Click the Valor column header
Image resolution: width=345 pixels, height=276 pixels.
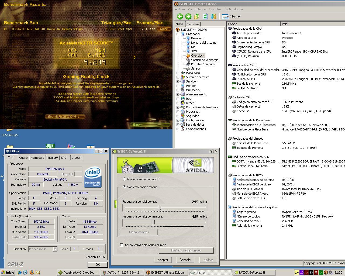[313, 24]
